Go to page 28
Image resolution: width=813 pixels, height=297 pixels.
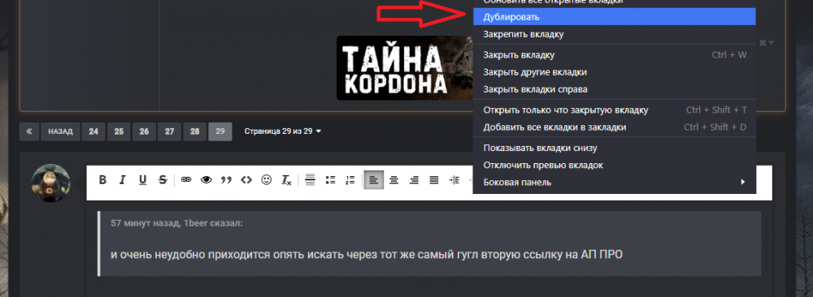pos(195,131)
